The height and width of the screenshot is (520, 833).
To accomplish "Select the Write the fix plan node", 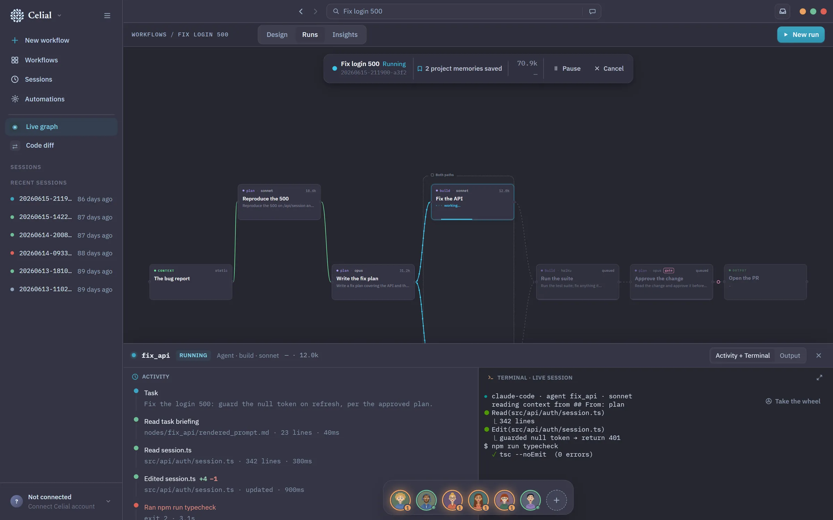I will click(373, 282).
